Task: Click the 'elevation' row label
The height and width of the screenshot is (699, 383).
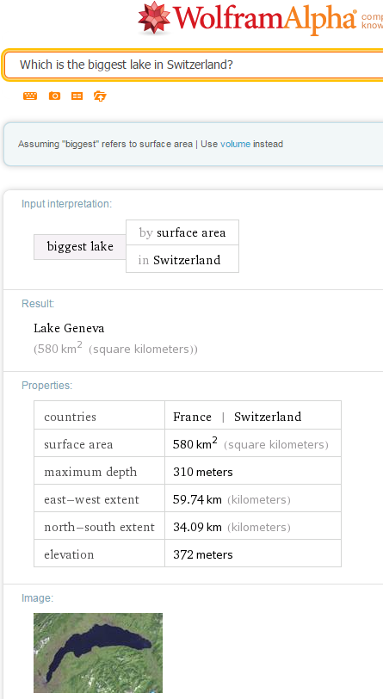Action: 69,555
